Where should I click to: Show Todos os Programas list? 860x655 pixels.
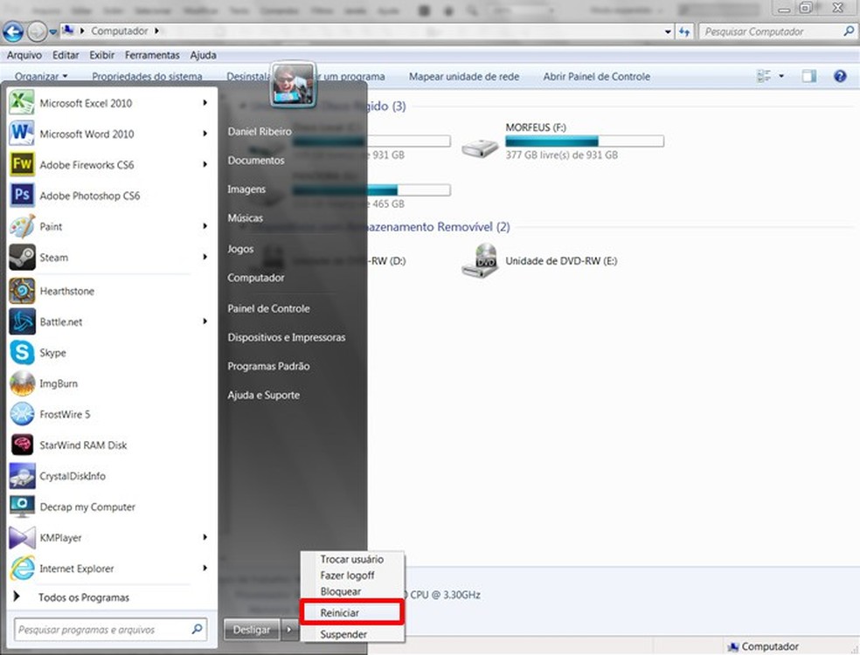pyautogui.click(x=83, y=597)
